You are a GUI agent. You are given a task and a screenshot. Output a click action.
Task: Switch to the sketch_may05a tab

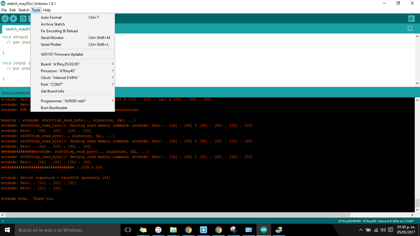click(16, 29)
